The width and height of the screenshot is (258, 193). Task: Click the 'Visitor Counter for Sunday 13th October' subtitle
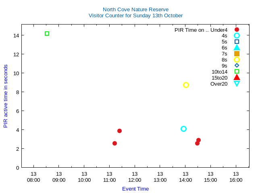(135, 16)
